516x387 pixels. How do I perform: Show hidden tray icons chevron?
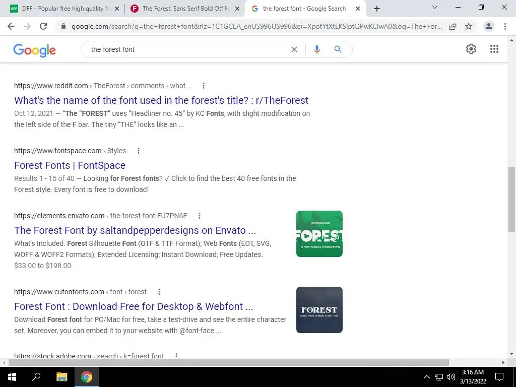point(426,377)
